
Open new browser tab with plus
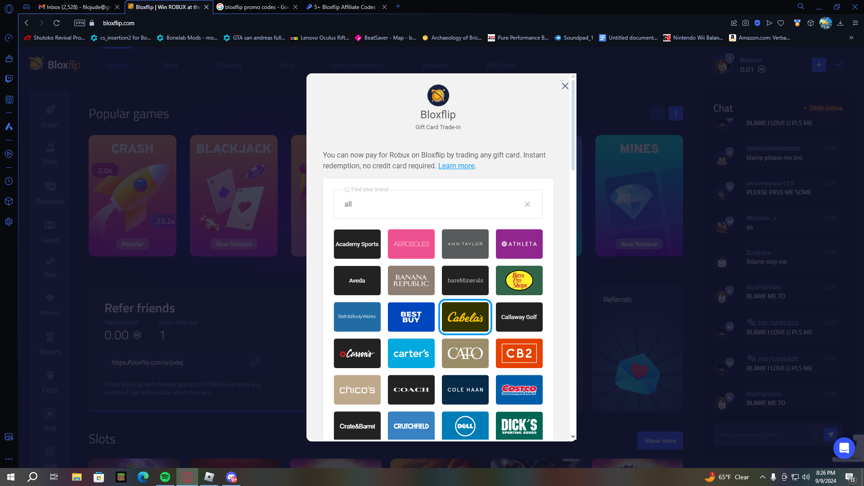(x=398, y=6)
